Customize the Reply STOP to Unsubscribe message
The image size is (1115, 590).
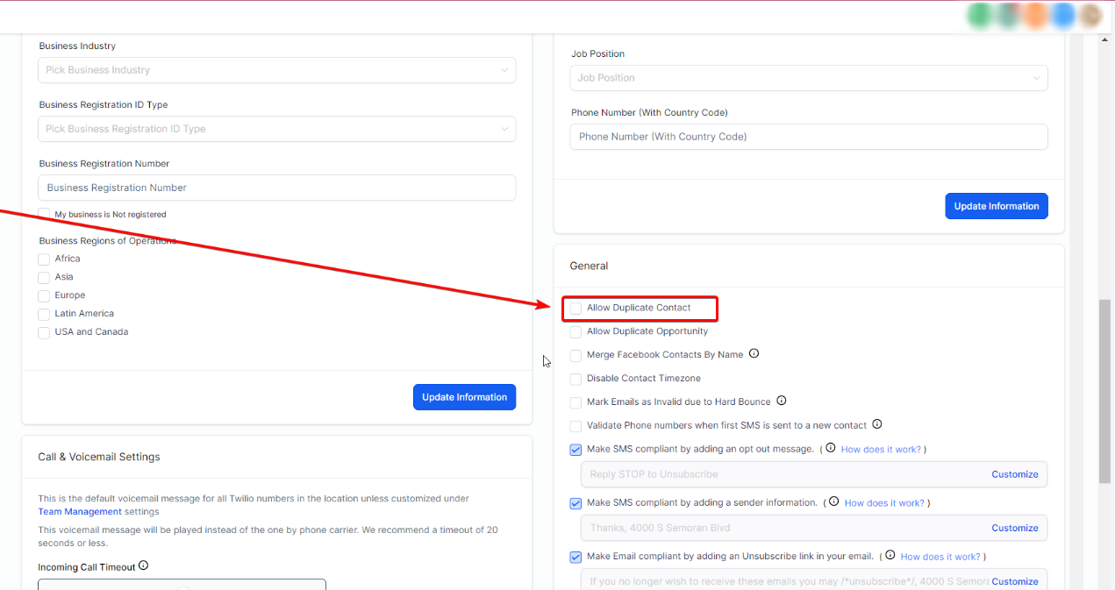tap(1015, 474)
